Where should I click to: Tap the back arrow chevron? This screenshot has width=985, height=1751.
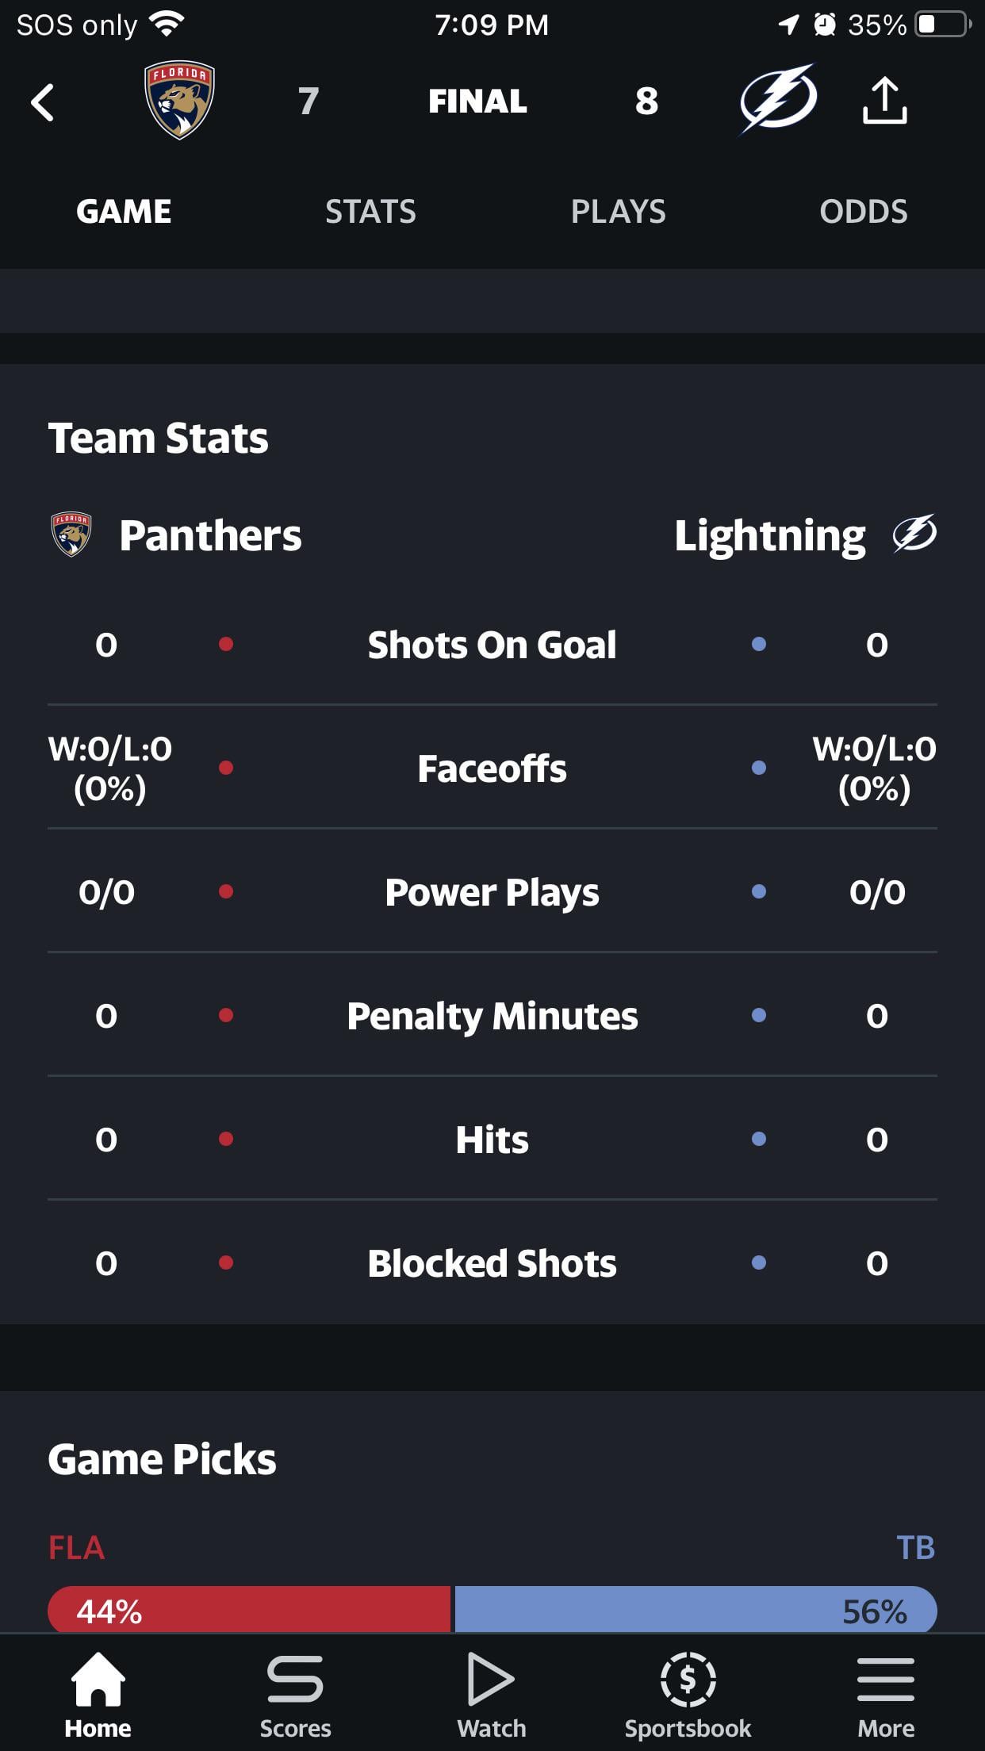pyautogui.click(x=43, y=102)
